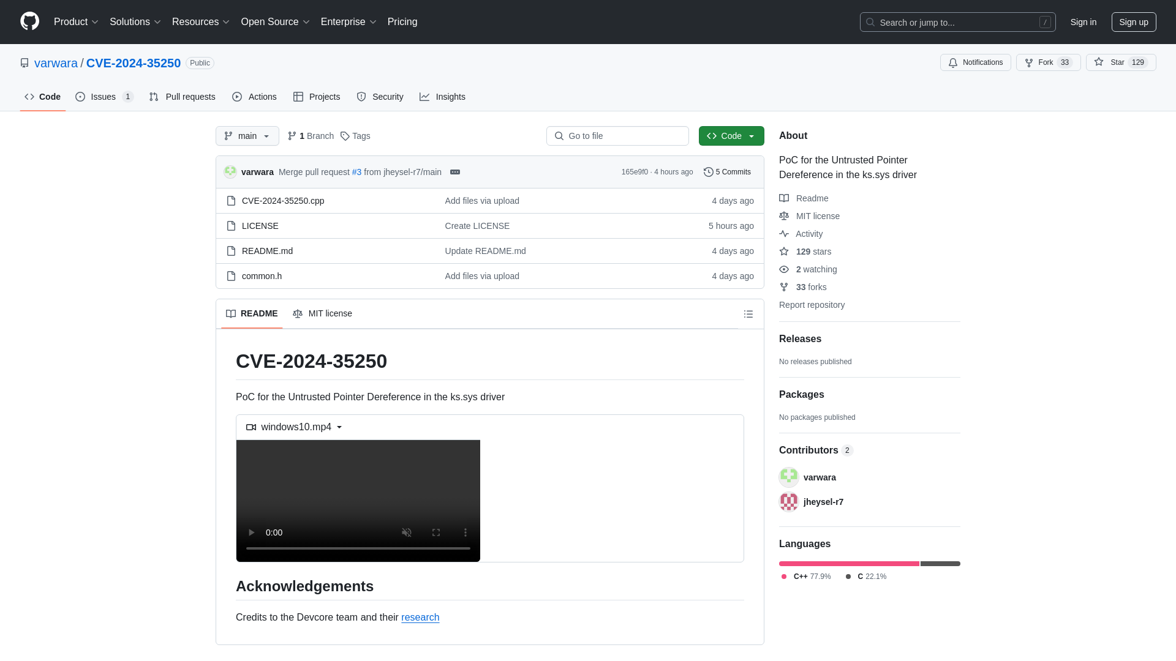Click the CVE-2024-35250.cpp file
Image resolution: width=1176 pixels, height=661 pixels.
click(283, 200)
